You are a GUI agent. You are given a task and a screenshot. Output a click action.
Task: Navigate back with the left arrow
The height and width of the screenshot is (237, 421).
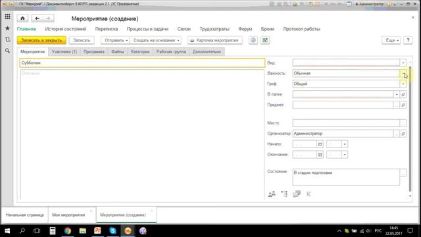37,18
